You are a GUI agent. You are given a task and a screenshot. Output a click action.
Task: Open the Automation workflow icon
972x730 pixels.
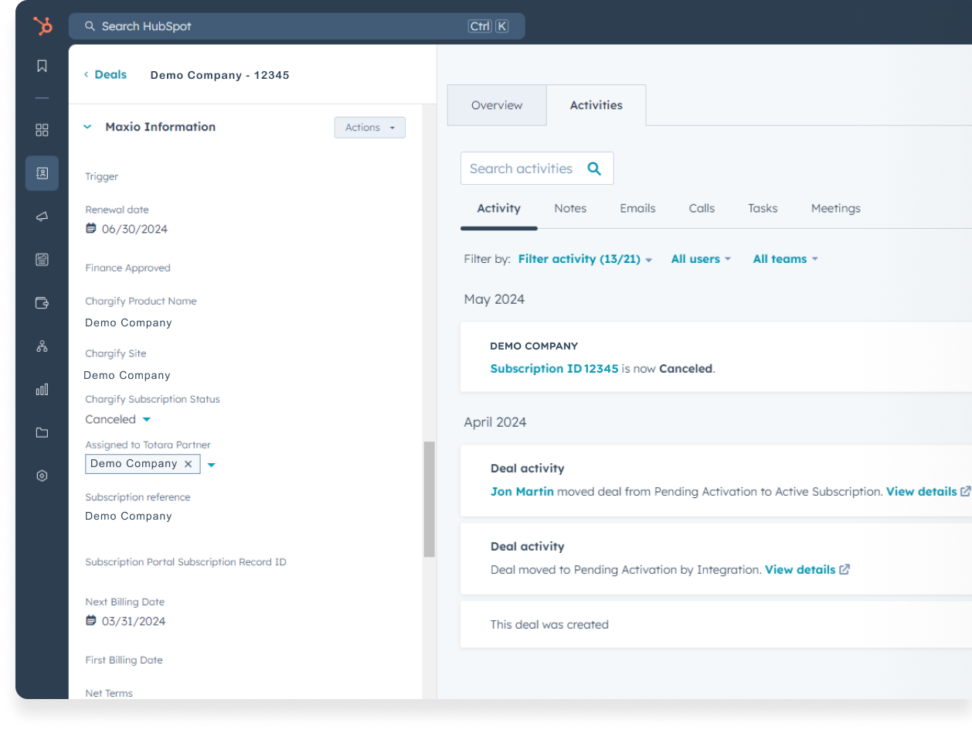[42, 346]
